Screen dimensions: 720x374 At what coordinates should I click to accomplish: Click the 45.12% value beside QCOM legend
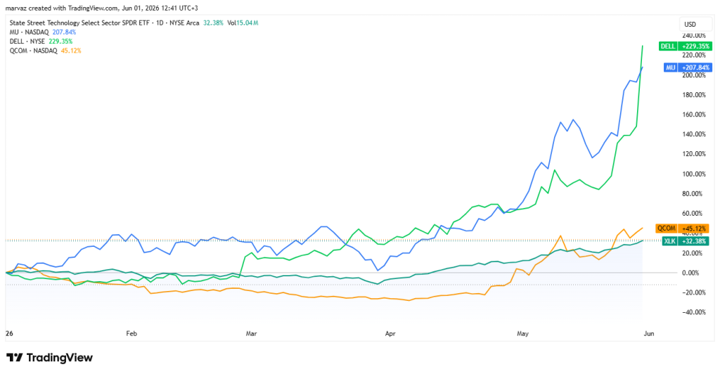(71, 51)
